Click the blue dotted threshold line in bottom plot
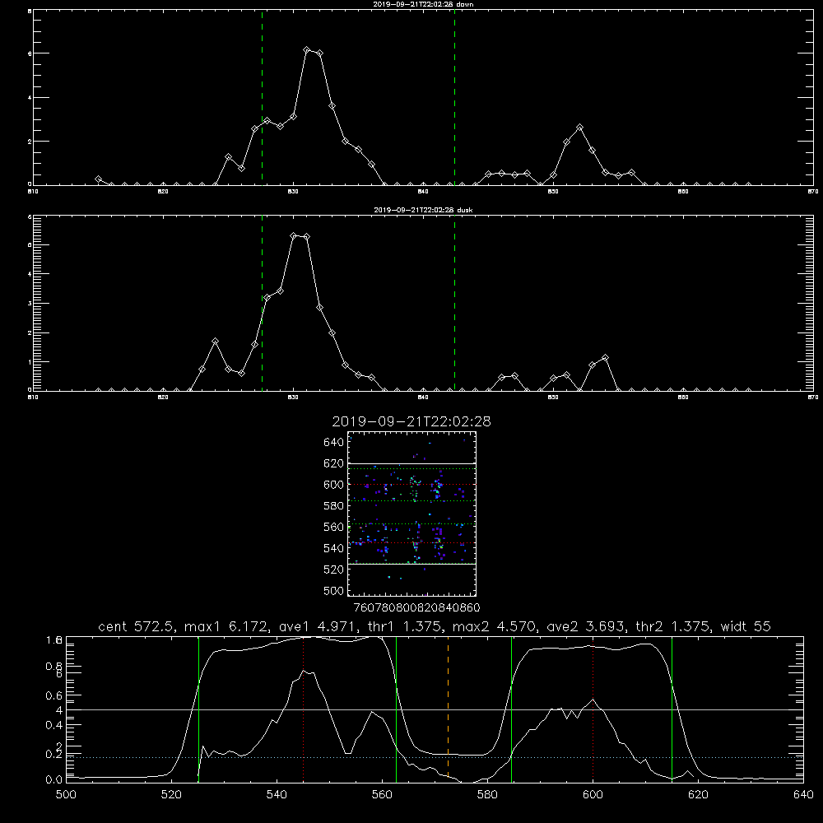The height and width of the screenshot is (823, 823). tap(435, 757)
